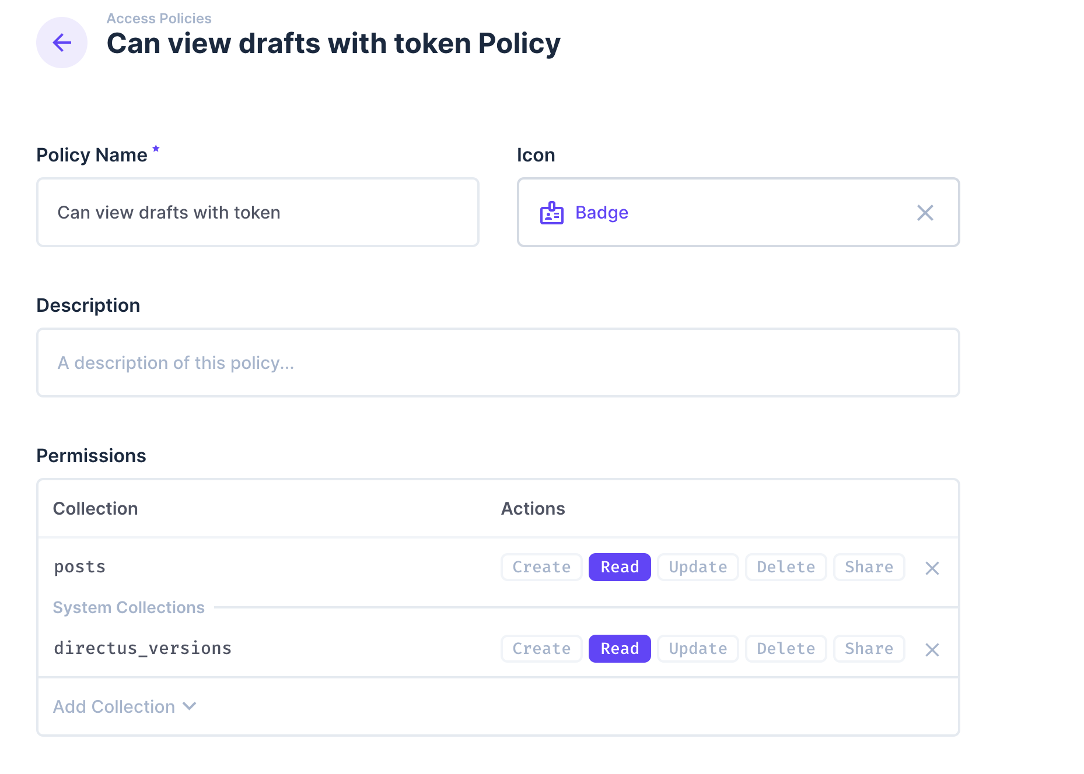Select the Permissions section heading
The image size is (1084, 774).
tap(91, 455)
